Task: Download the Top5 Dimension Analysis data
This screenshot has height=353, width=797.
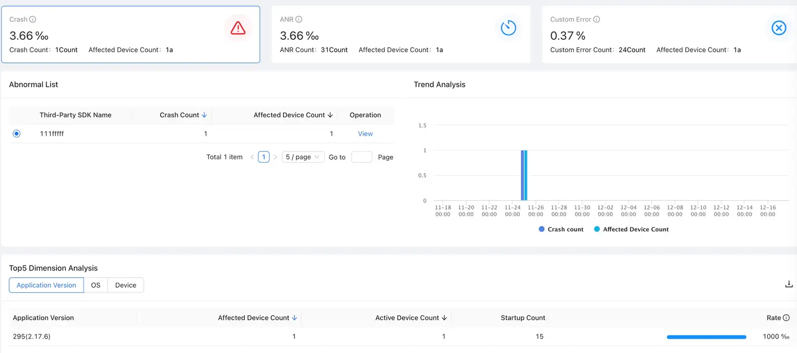Action: [x=789, y=284]
